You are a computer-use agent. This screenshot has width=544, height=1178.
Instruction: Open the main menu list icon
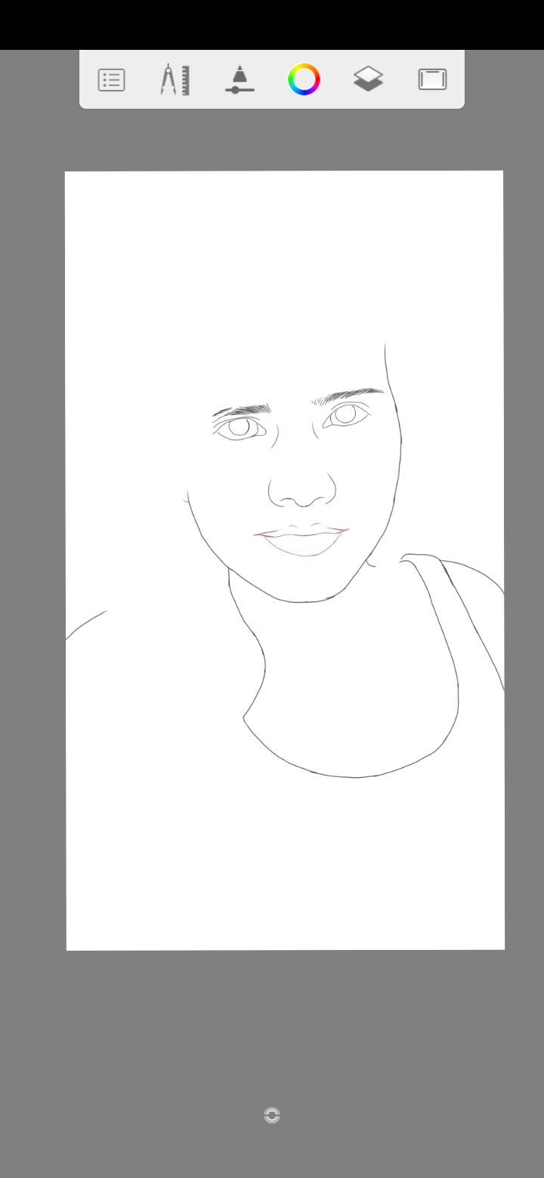tap(111, 79)
